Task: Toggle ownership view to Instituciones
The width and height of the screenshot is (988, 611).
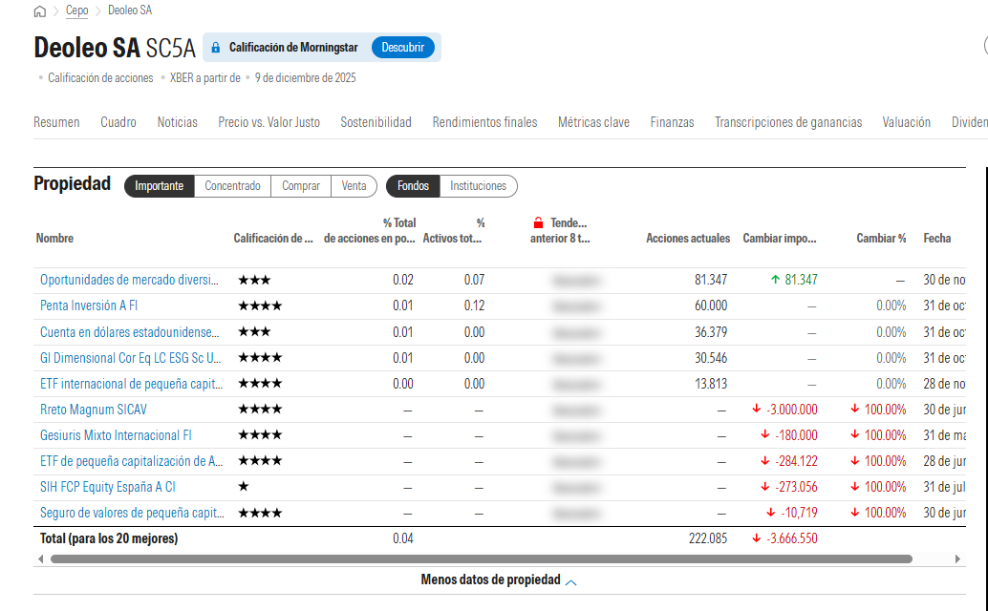Action: [x=479, y=186]
